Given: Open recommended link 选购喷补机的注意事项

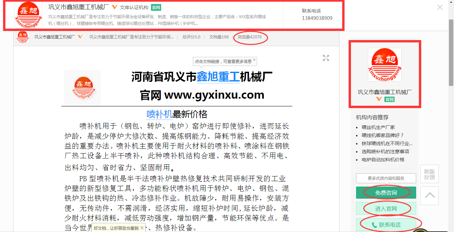Looking at the screenshot, I should click(385, 152).
